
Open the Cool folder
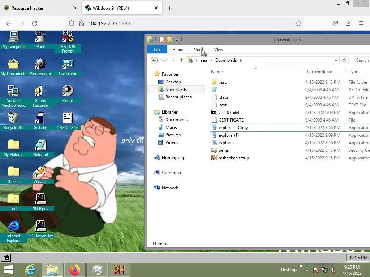[x=13, y=202]
